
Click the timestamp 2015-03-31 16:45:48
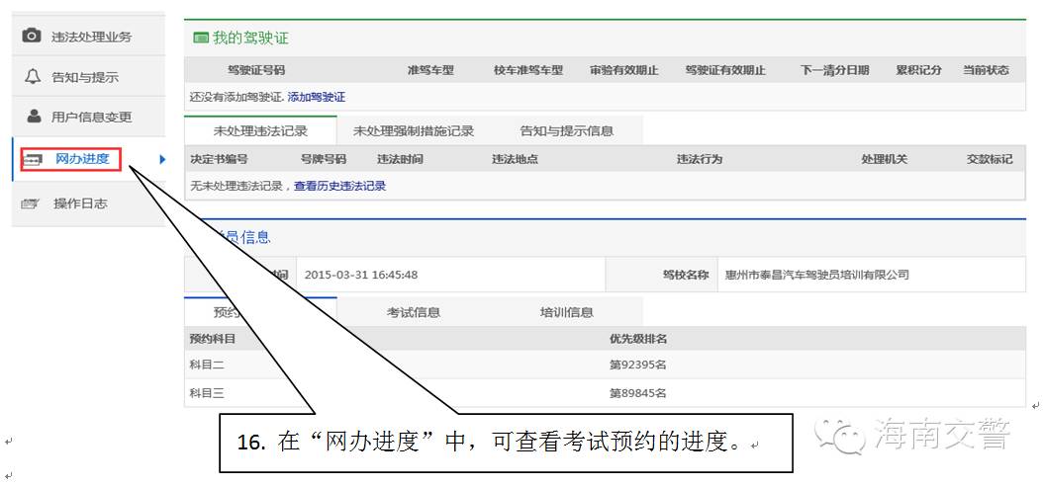click(361, 275)
